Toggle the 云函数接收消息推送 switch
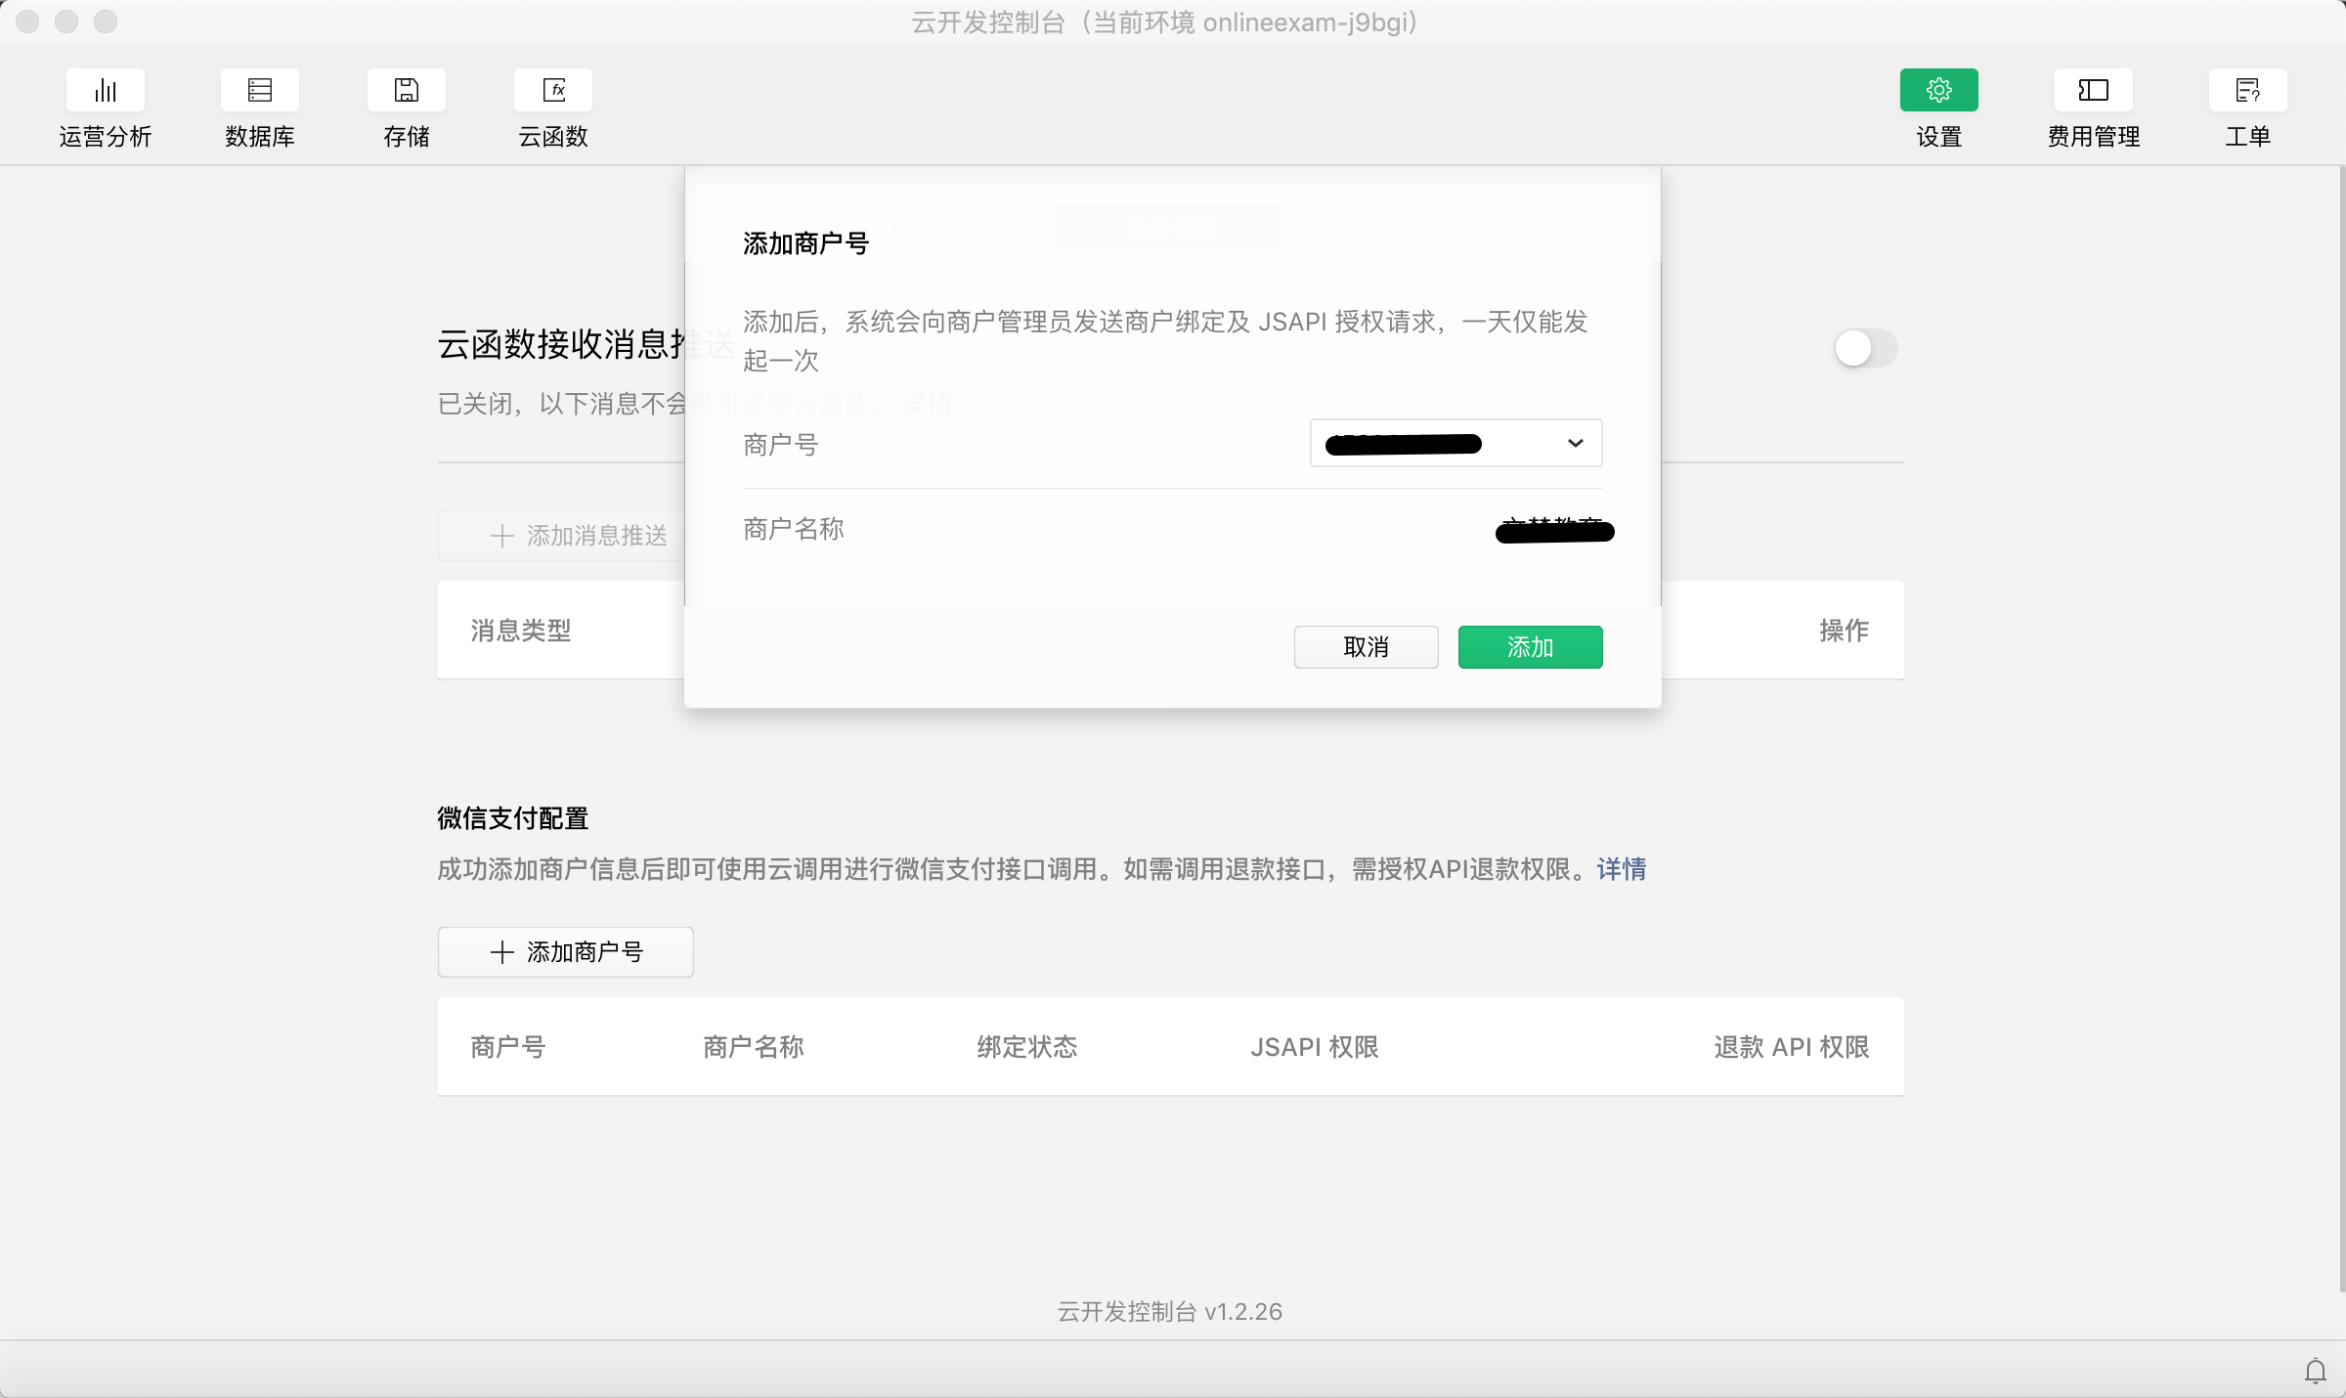Screen dimensions: 2346x1398 point(1865,348)
